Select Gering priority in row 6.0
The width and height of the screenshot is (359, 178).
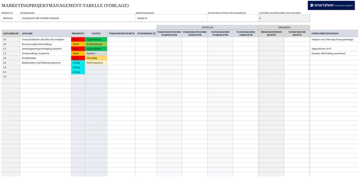click(x=78, y=72)
